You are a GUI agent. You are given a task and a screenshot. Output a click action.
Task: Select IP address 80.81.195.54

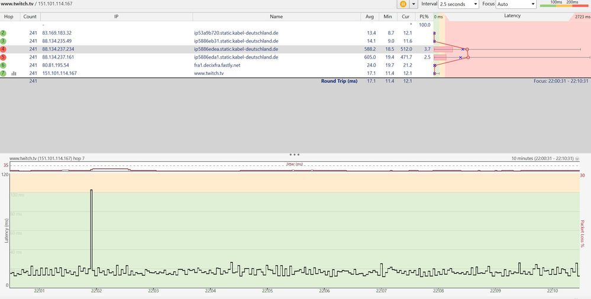coord(56,65)
